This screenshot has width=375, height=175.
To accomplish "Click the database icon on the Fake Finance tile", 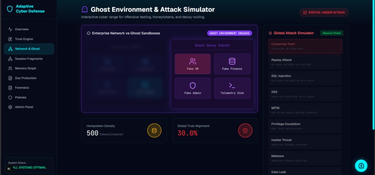I will pyautogui.click(x=232, y=61).
